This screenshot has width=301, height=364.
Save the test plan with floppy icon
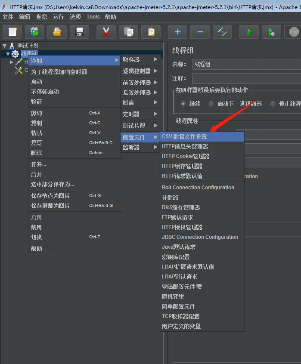tap(79, 32)
